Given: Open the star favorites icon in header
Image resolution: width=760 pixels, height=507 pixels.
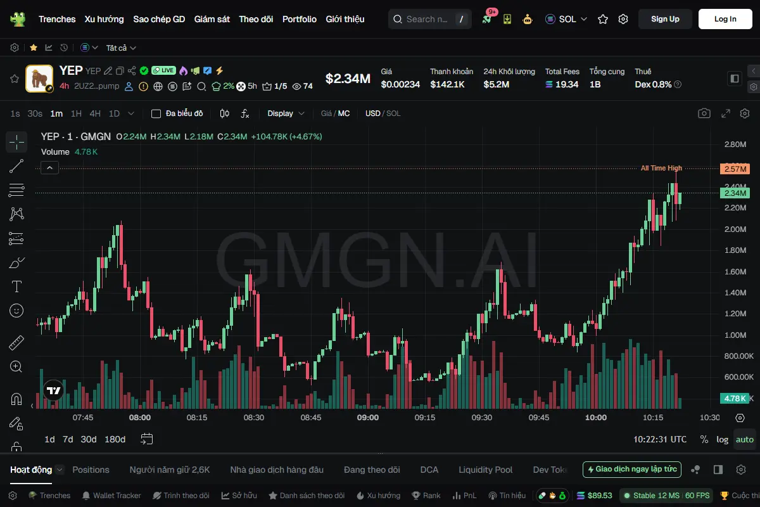Looking at the screenshot, I should [603, 19].
